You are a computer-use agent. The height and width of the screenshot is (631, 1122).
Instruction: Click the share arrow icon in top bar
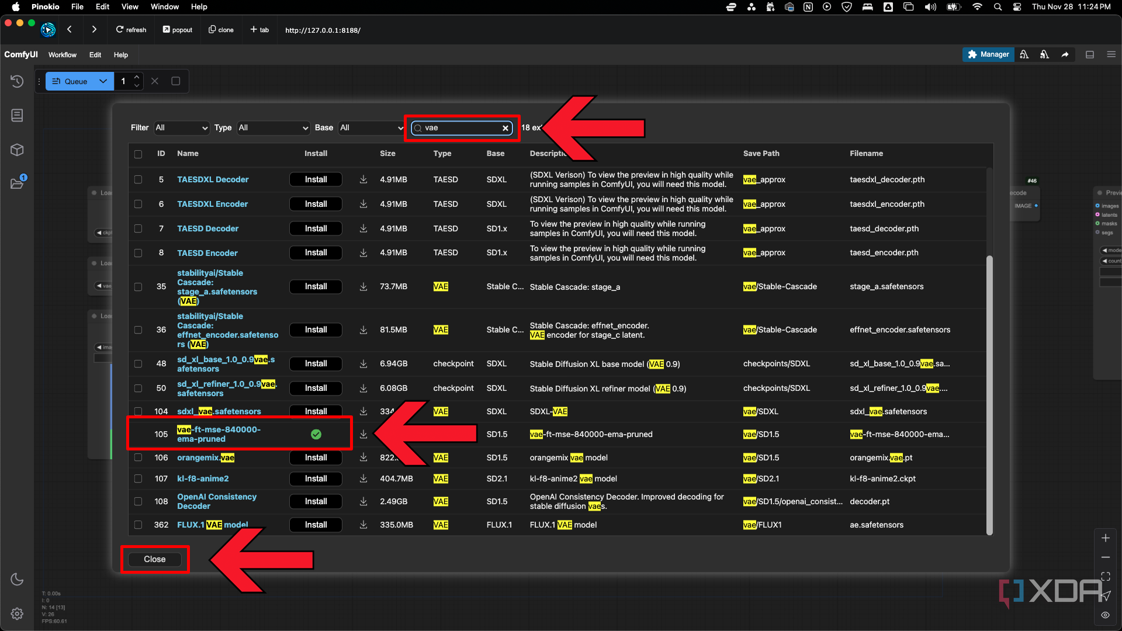(x=1065, y=54)
